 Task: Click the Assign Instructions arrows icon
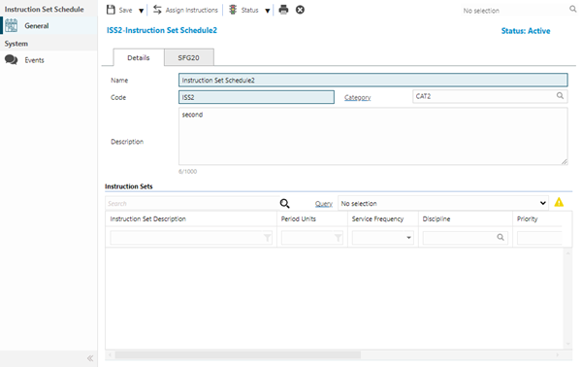(x=157, y=10)
